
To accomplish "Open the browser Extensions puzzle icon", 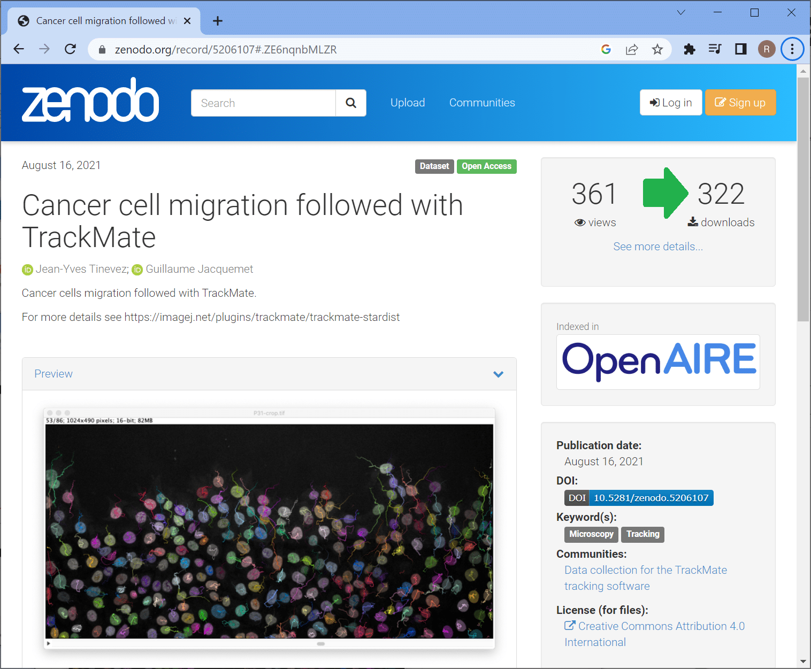I will tap(690, 50).
